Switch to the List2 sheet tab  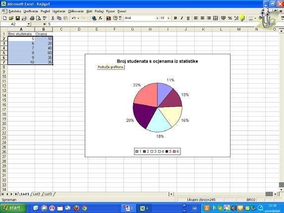[x=36, y=194]
